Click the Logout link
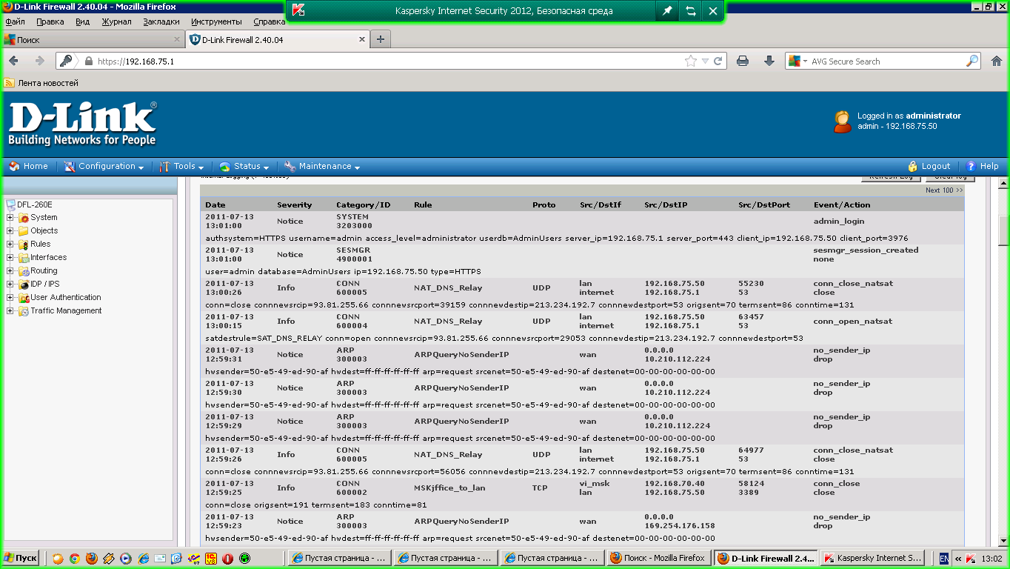This screenshot has height=569, width=1010. point(929,167)
